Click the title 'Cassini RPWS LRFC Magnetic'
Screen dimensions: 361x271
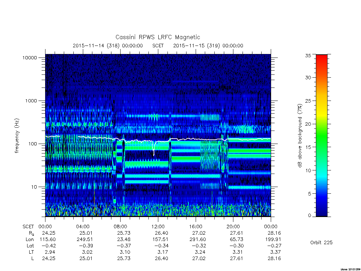coord(158,37)
